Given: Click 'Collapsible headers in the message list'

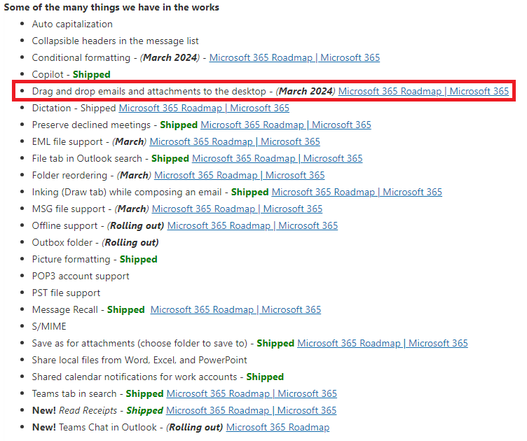Looking at the screenshot, I should coord(115,41).
